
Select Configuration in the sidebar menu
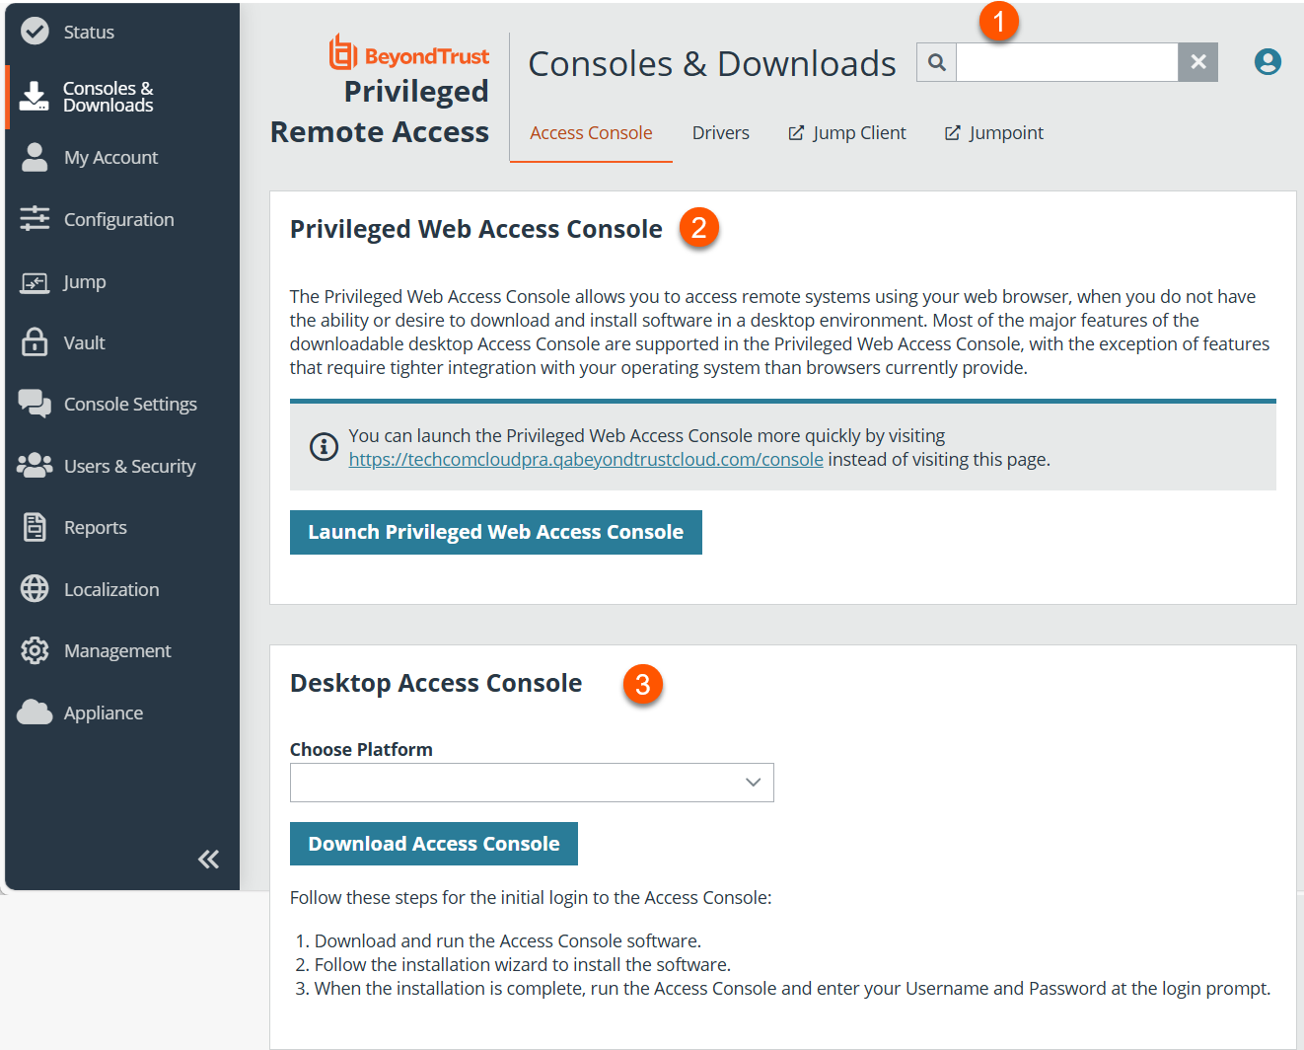[x=119, y=220]
